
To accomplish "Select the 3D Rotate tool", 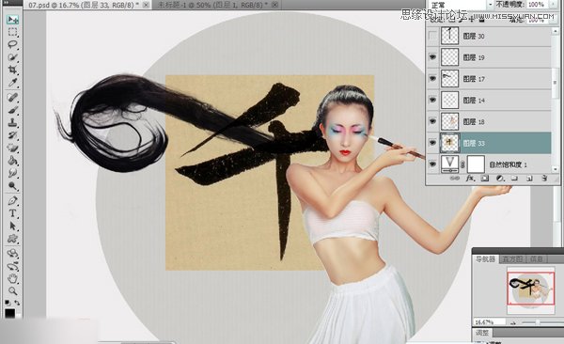I will pyautogui.click(x=13, y=254).
